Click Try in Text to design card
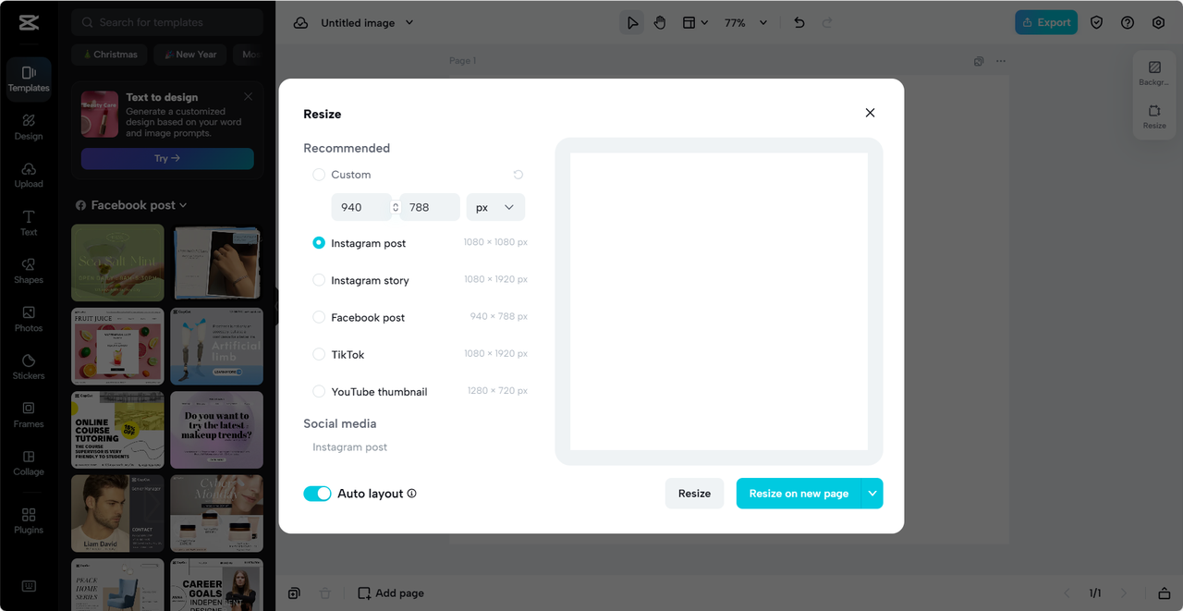 [x=167, y=158]
